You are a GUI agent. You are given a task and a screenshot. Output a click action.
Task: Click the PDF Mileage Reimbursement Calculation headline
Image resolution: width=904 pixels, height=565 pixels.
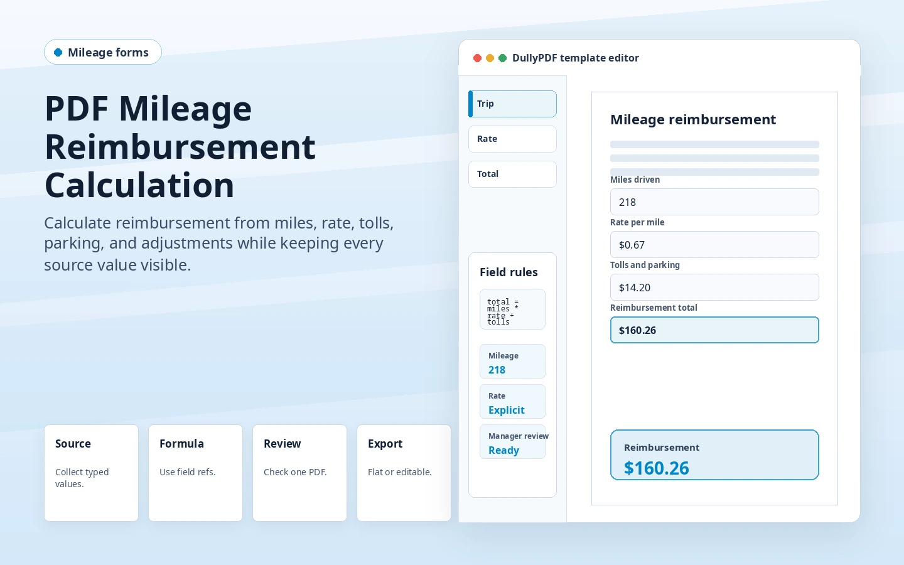point(180,147)
